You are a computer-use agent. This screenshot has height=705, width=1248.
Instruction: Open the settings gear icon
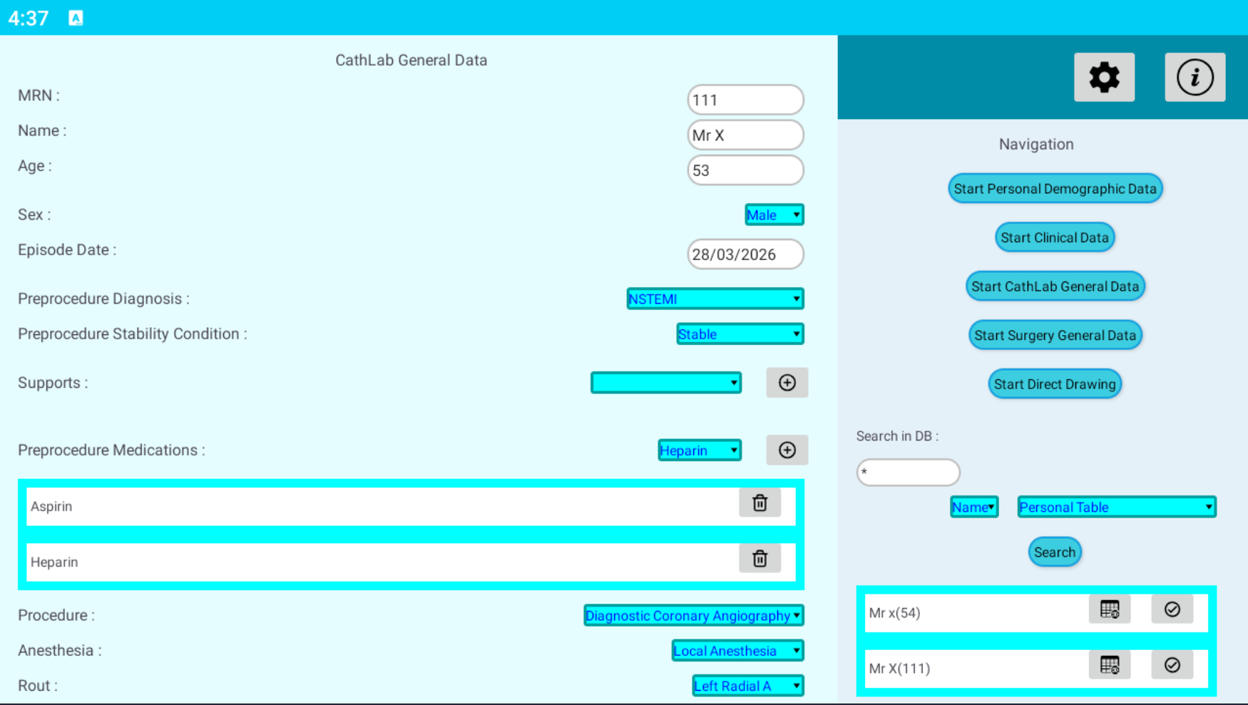1103,77
